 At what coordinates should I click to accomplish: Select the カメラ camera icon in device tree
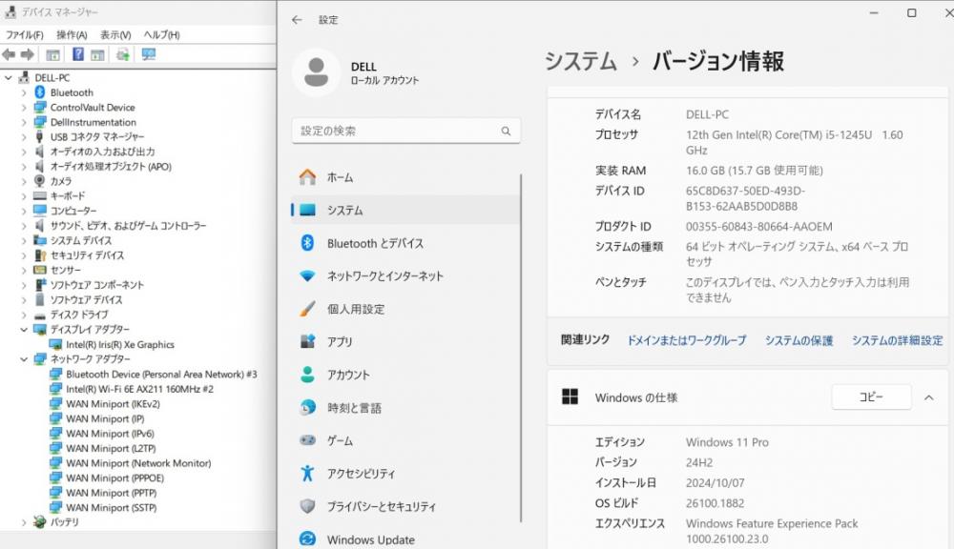click(39, 180)
